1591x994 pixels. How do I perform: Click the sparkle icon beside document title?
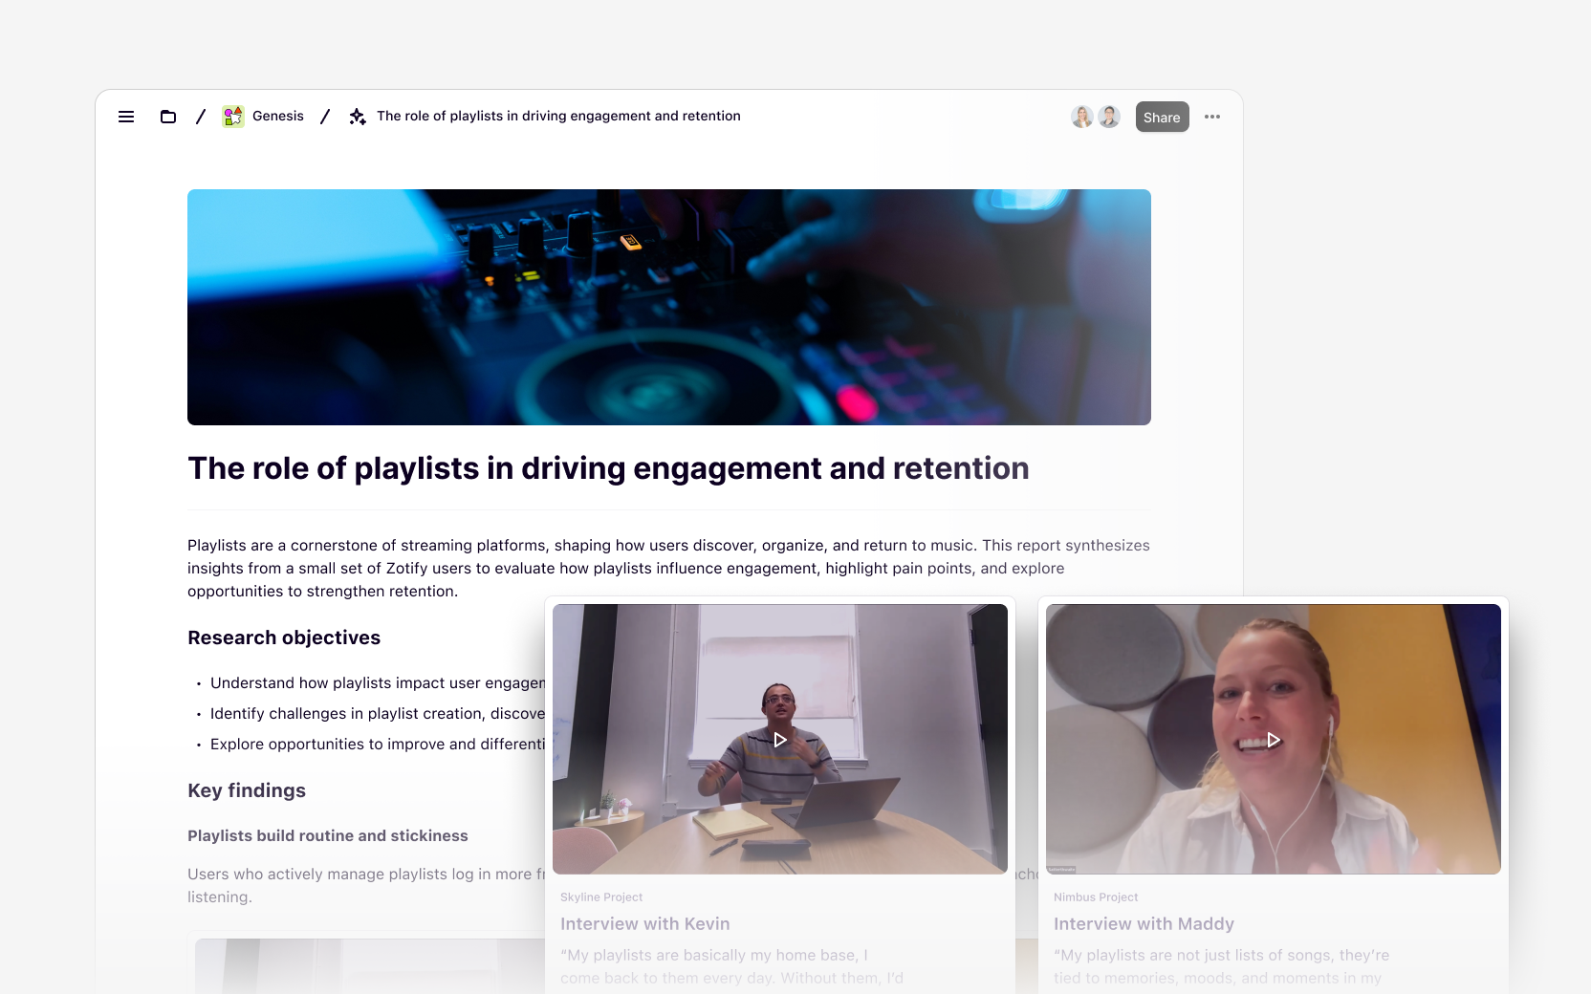pyautogui.click(x=358, y=117)
